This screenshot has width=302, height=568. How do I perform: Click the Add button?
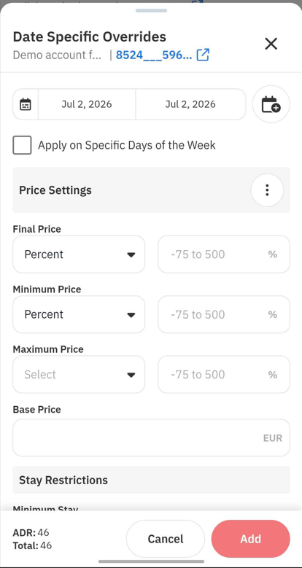tap(250, 539)
